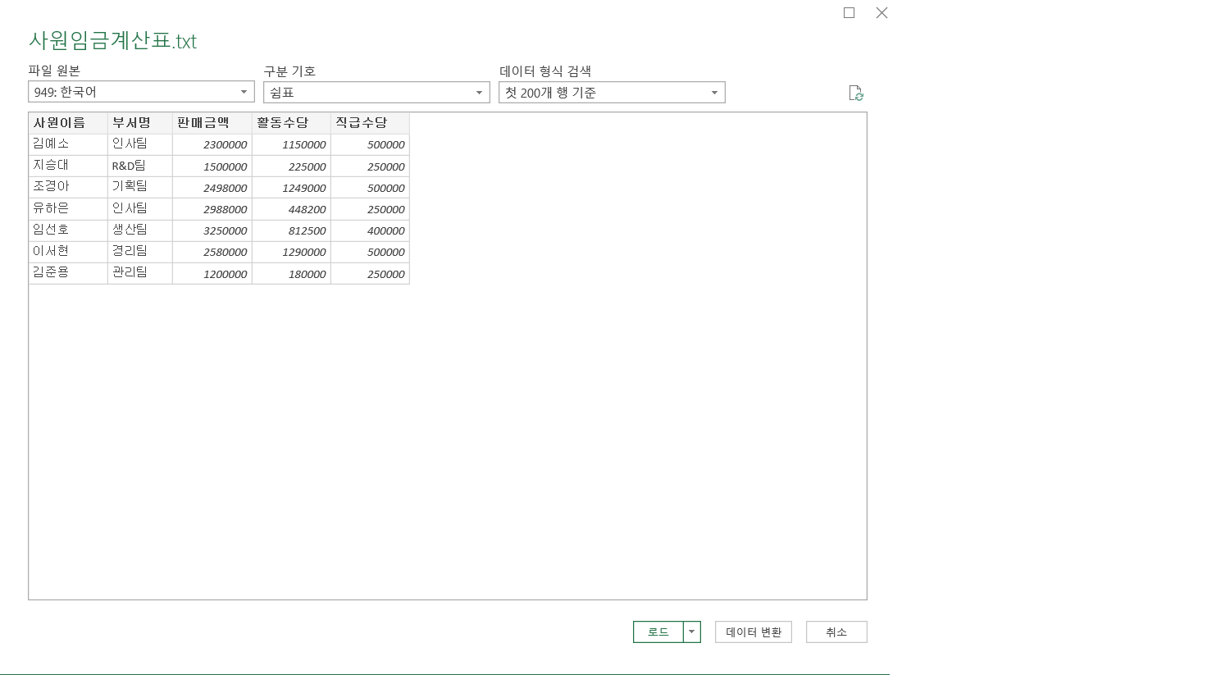Screen dimensions: 1230x675
Task: Expand the 구분 기호 delimiter dropdown
Action: pyautogui.click(x=376, y=93)
